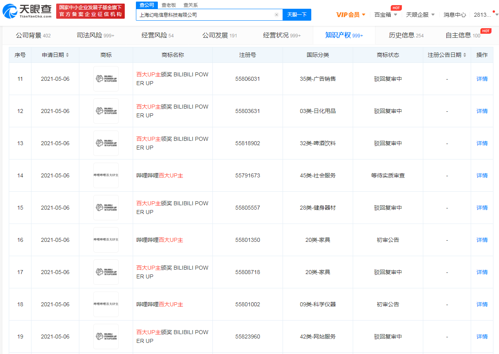Click the official credit agency red banner
499x354 pixels.
coord(90,11)
